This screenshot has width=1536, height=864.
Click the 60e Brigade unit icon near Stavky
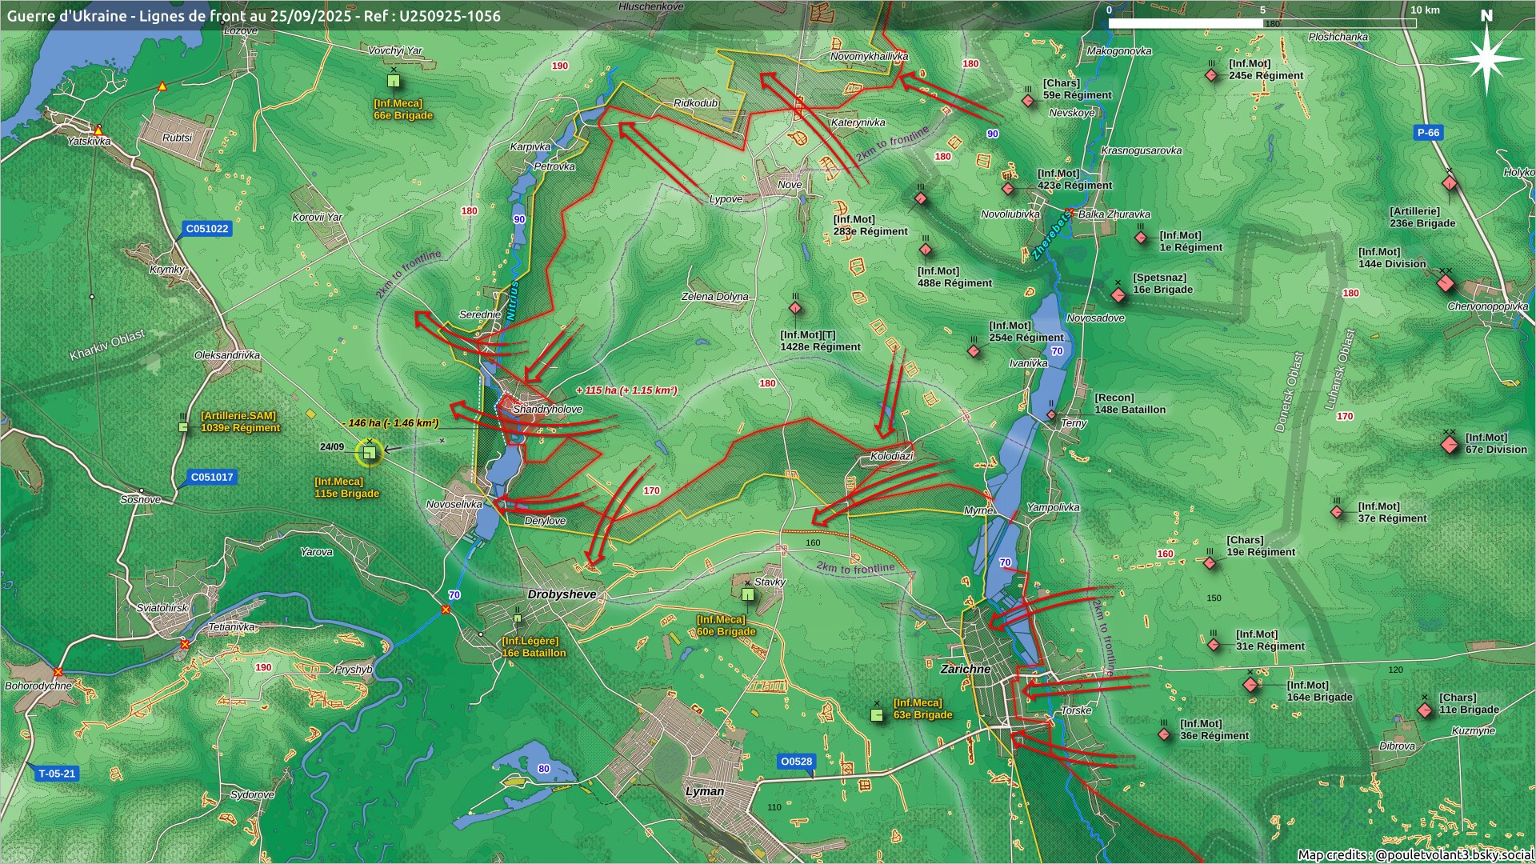point(747,594)
